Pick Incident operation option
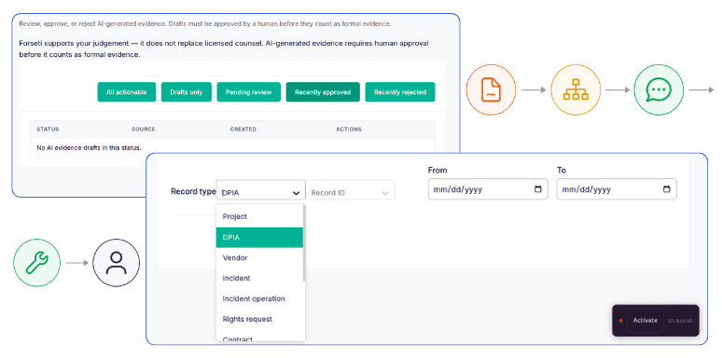Image resolution: width=722 pixels, height=358 pixels. 259,298
